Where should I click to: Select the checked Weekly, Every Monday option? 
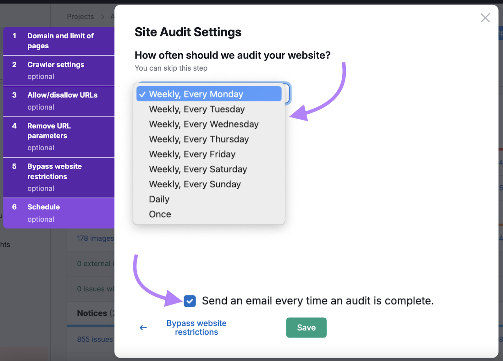(208, 94)
